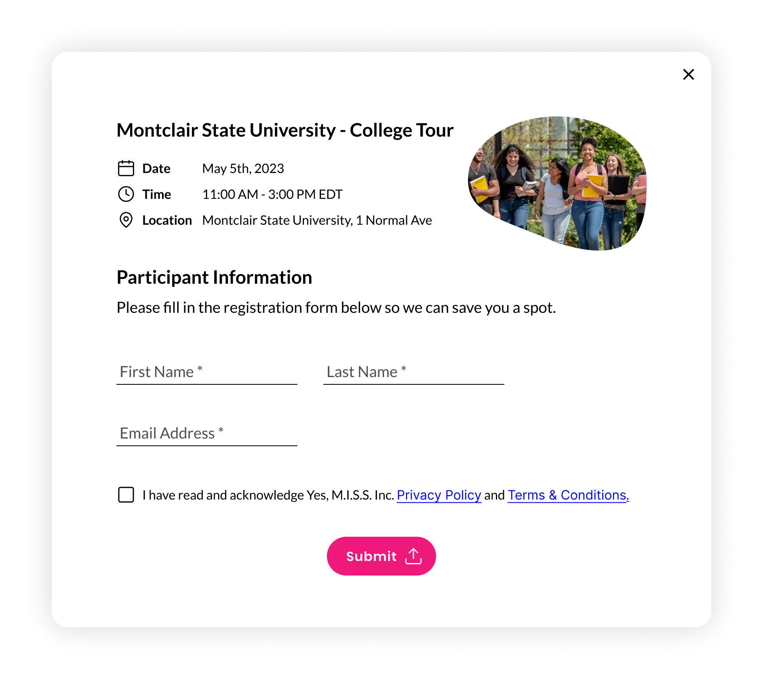This screenshot has height=679, width=763.
Task: Click the 11:00 AM - 3:00 PM EDT time
Action: tap(272, 194)
